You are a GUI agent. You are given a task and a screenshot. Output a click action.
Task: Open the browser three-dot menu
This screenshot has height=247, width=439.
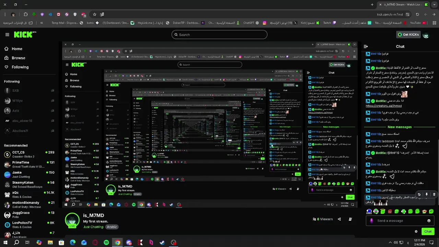[x=5, y=14]
